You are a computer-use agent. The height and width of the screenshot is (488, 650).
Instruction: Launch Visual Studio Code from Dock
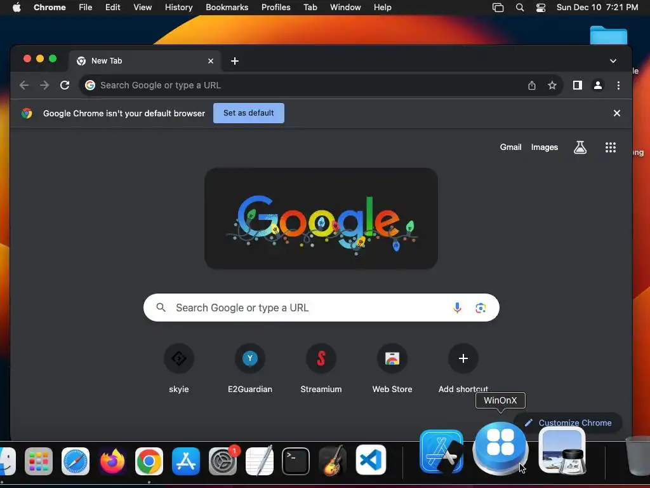pos(371,460)
